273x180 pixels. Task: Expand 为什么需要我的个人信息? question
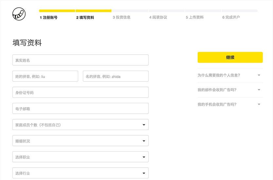pos(230,75)
